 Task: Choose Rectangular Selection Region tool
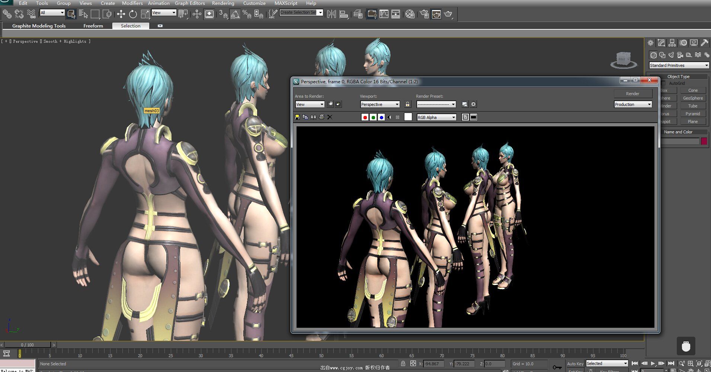[x=95, y=14]
